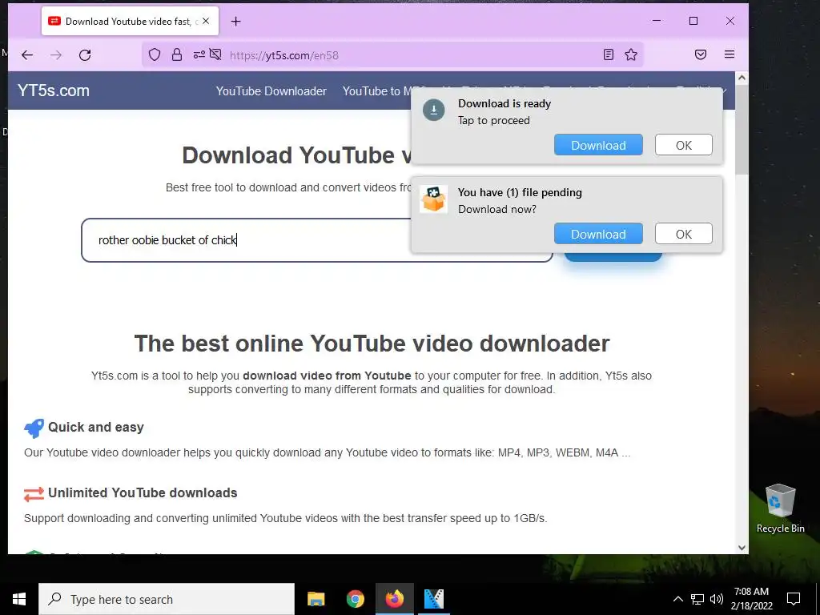
Task: Click the 'Quick and easy' heading text
Action: (96, 428)
